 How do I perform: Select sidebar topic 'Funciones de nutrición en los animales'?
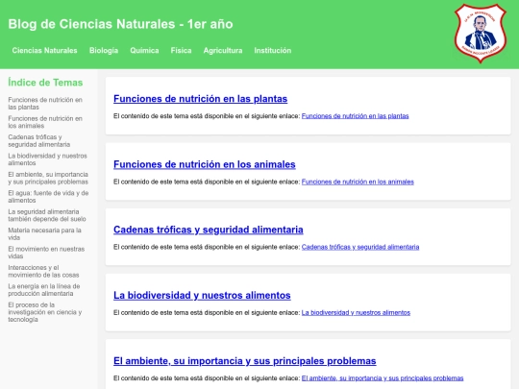(45, 122)
